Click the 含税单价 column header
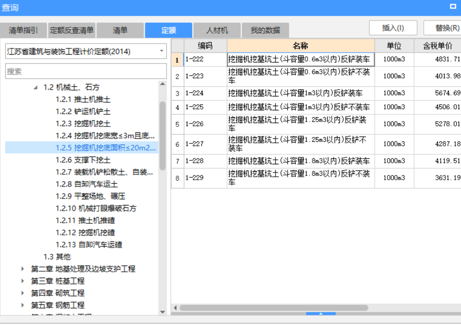Screen dimensions: 461x326 point(437,46)
